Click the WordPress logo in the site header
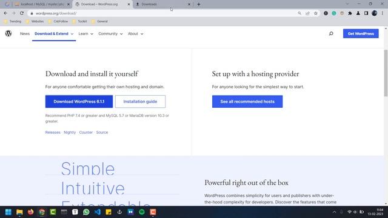 click(x=8, y=33)
